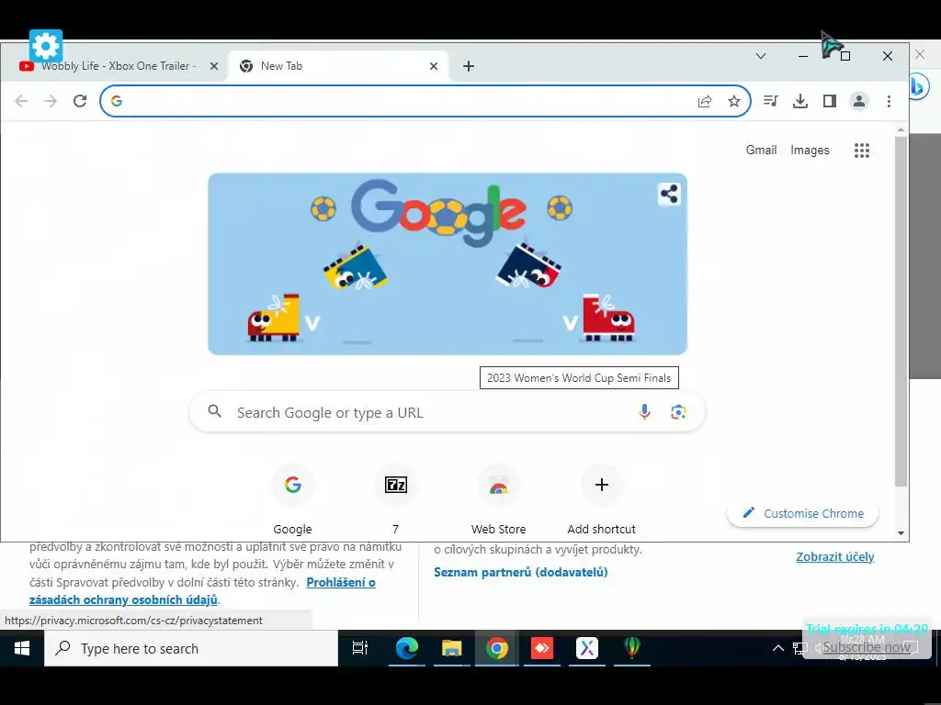Share this page from the address bar

[705, 101]
